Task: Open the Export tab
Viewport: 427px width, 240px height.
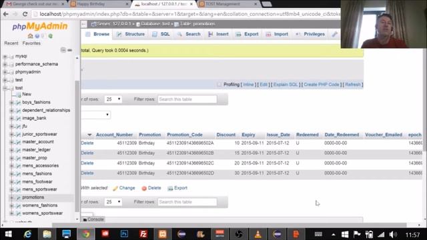Action: (247, 34)
